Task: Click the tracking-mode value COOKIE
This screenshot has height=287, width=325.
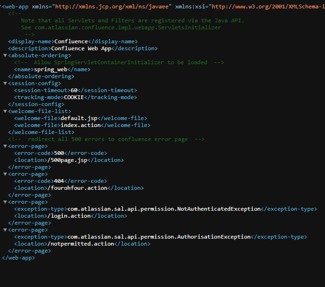Action: 74,97
